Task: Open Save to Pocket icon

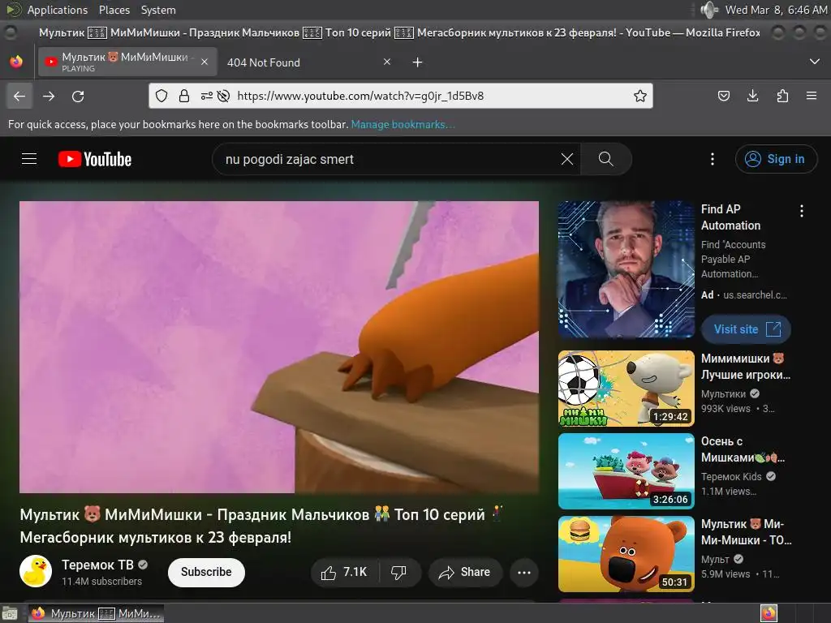Action: click(723, 96)
